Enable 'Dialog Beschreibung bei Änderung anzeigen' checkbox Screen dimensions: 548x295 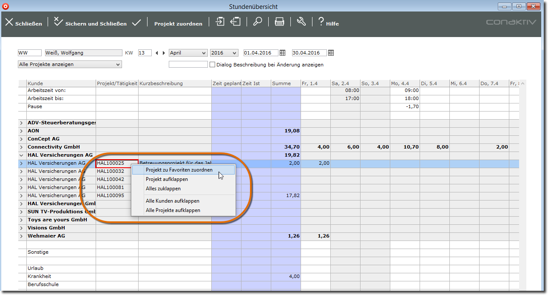(x=213, y=65)
